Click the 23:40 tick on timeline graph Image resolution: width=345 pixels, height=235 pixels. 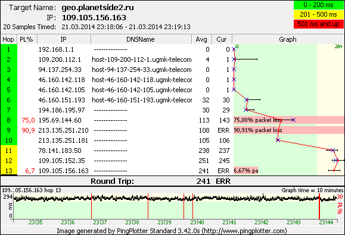click(197, 223)
